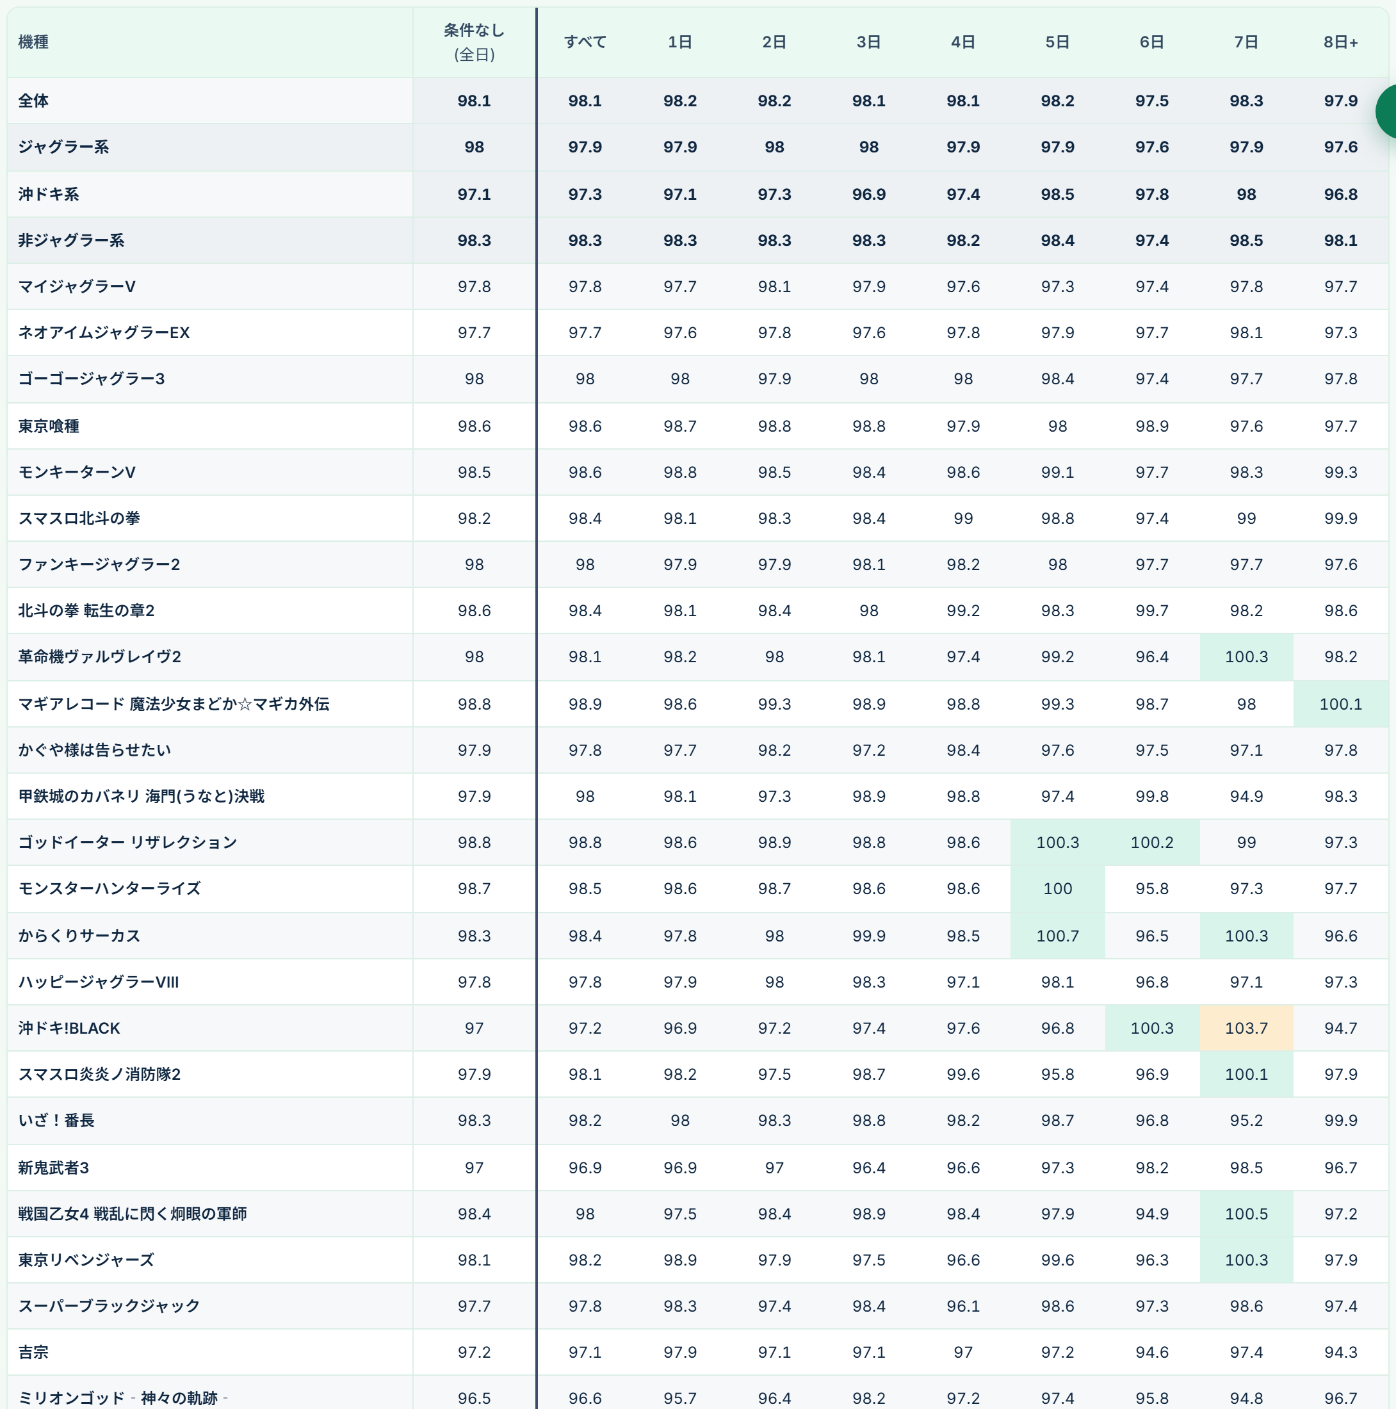
Task: Open the 戦国乙女4 戦乱に閃く炯眼の軍師 name
Action: (x=132, y=1214)
